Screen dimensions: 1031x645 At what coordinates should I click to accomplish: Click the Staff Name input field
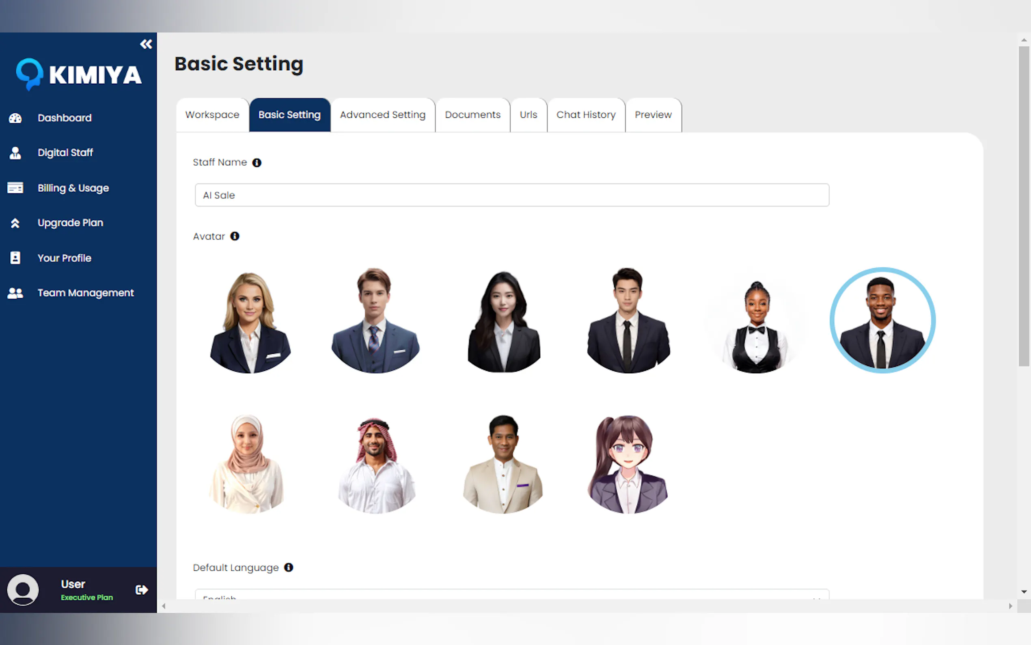point(511,195)
